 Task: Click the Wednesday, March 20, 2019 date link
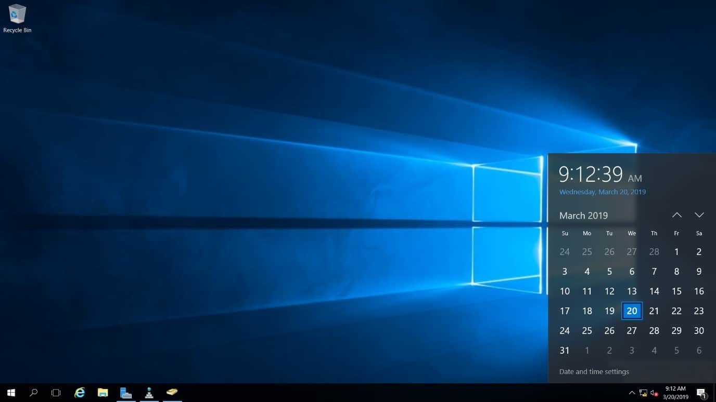(602, 192)
